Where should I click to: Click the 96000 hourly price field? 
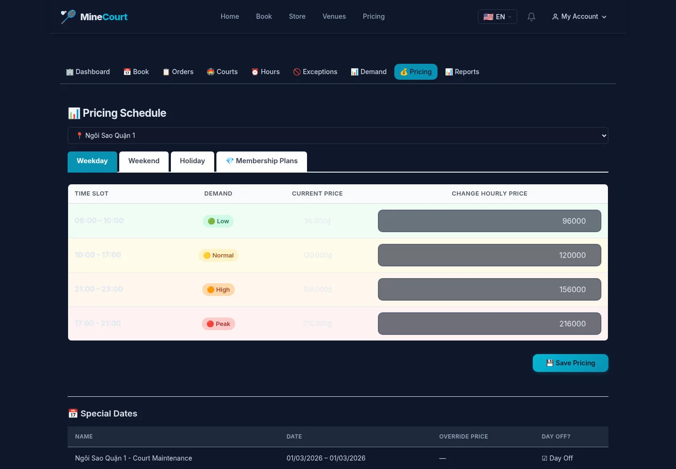(490, 221)
